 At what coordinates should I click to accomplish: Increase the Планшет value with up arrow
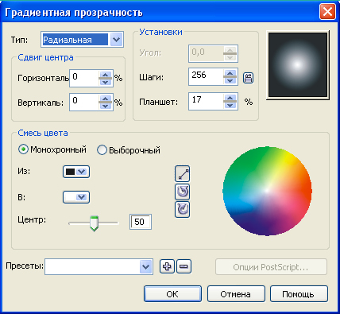[x=230, y=98]
